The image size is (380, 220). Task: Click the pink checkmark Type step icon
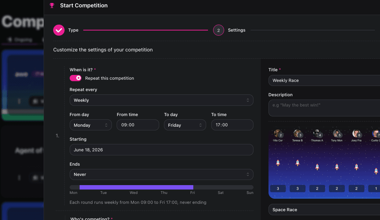[x=59, y=30]
